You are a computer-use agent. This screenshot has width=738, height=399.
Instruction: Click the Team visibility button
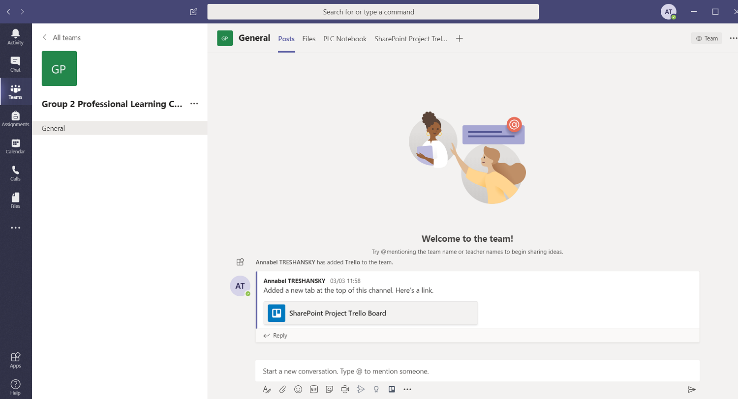click(x=707, y=38)
